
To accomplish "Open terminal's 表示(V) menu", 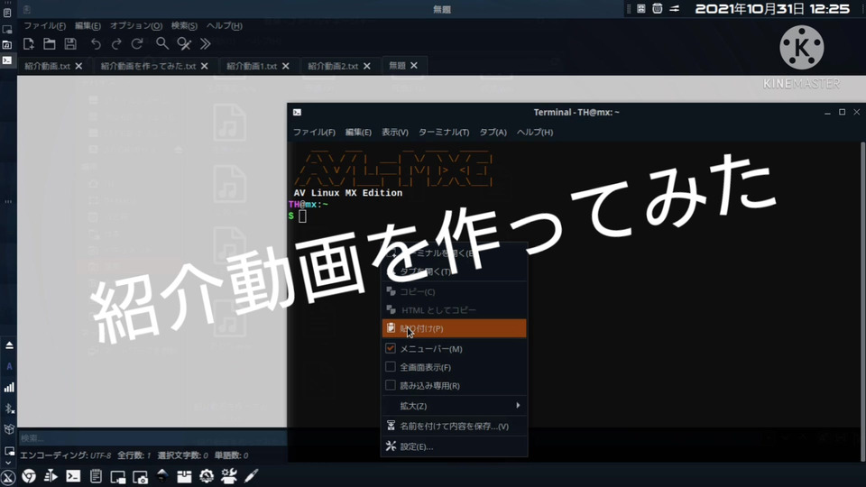I will [395, 132].
